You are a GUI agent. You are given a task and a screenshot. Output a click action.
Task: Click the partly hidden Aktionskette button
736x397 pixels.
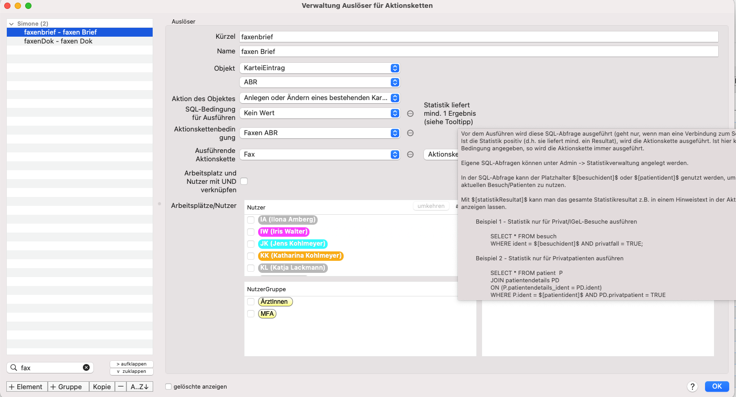click(x=441, y=155)
